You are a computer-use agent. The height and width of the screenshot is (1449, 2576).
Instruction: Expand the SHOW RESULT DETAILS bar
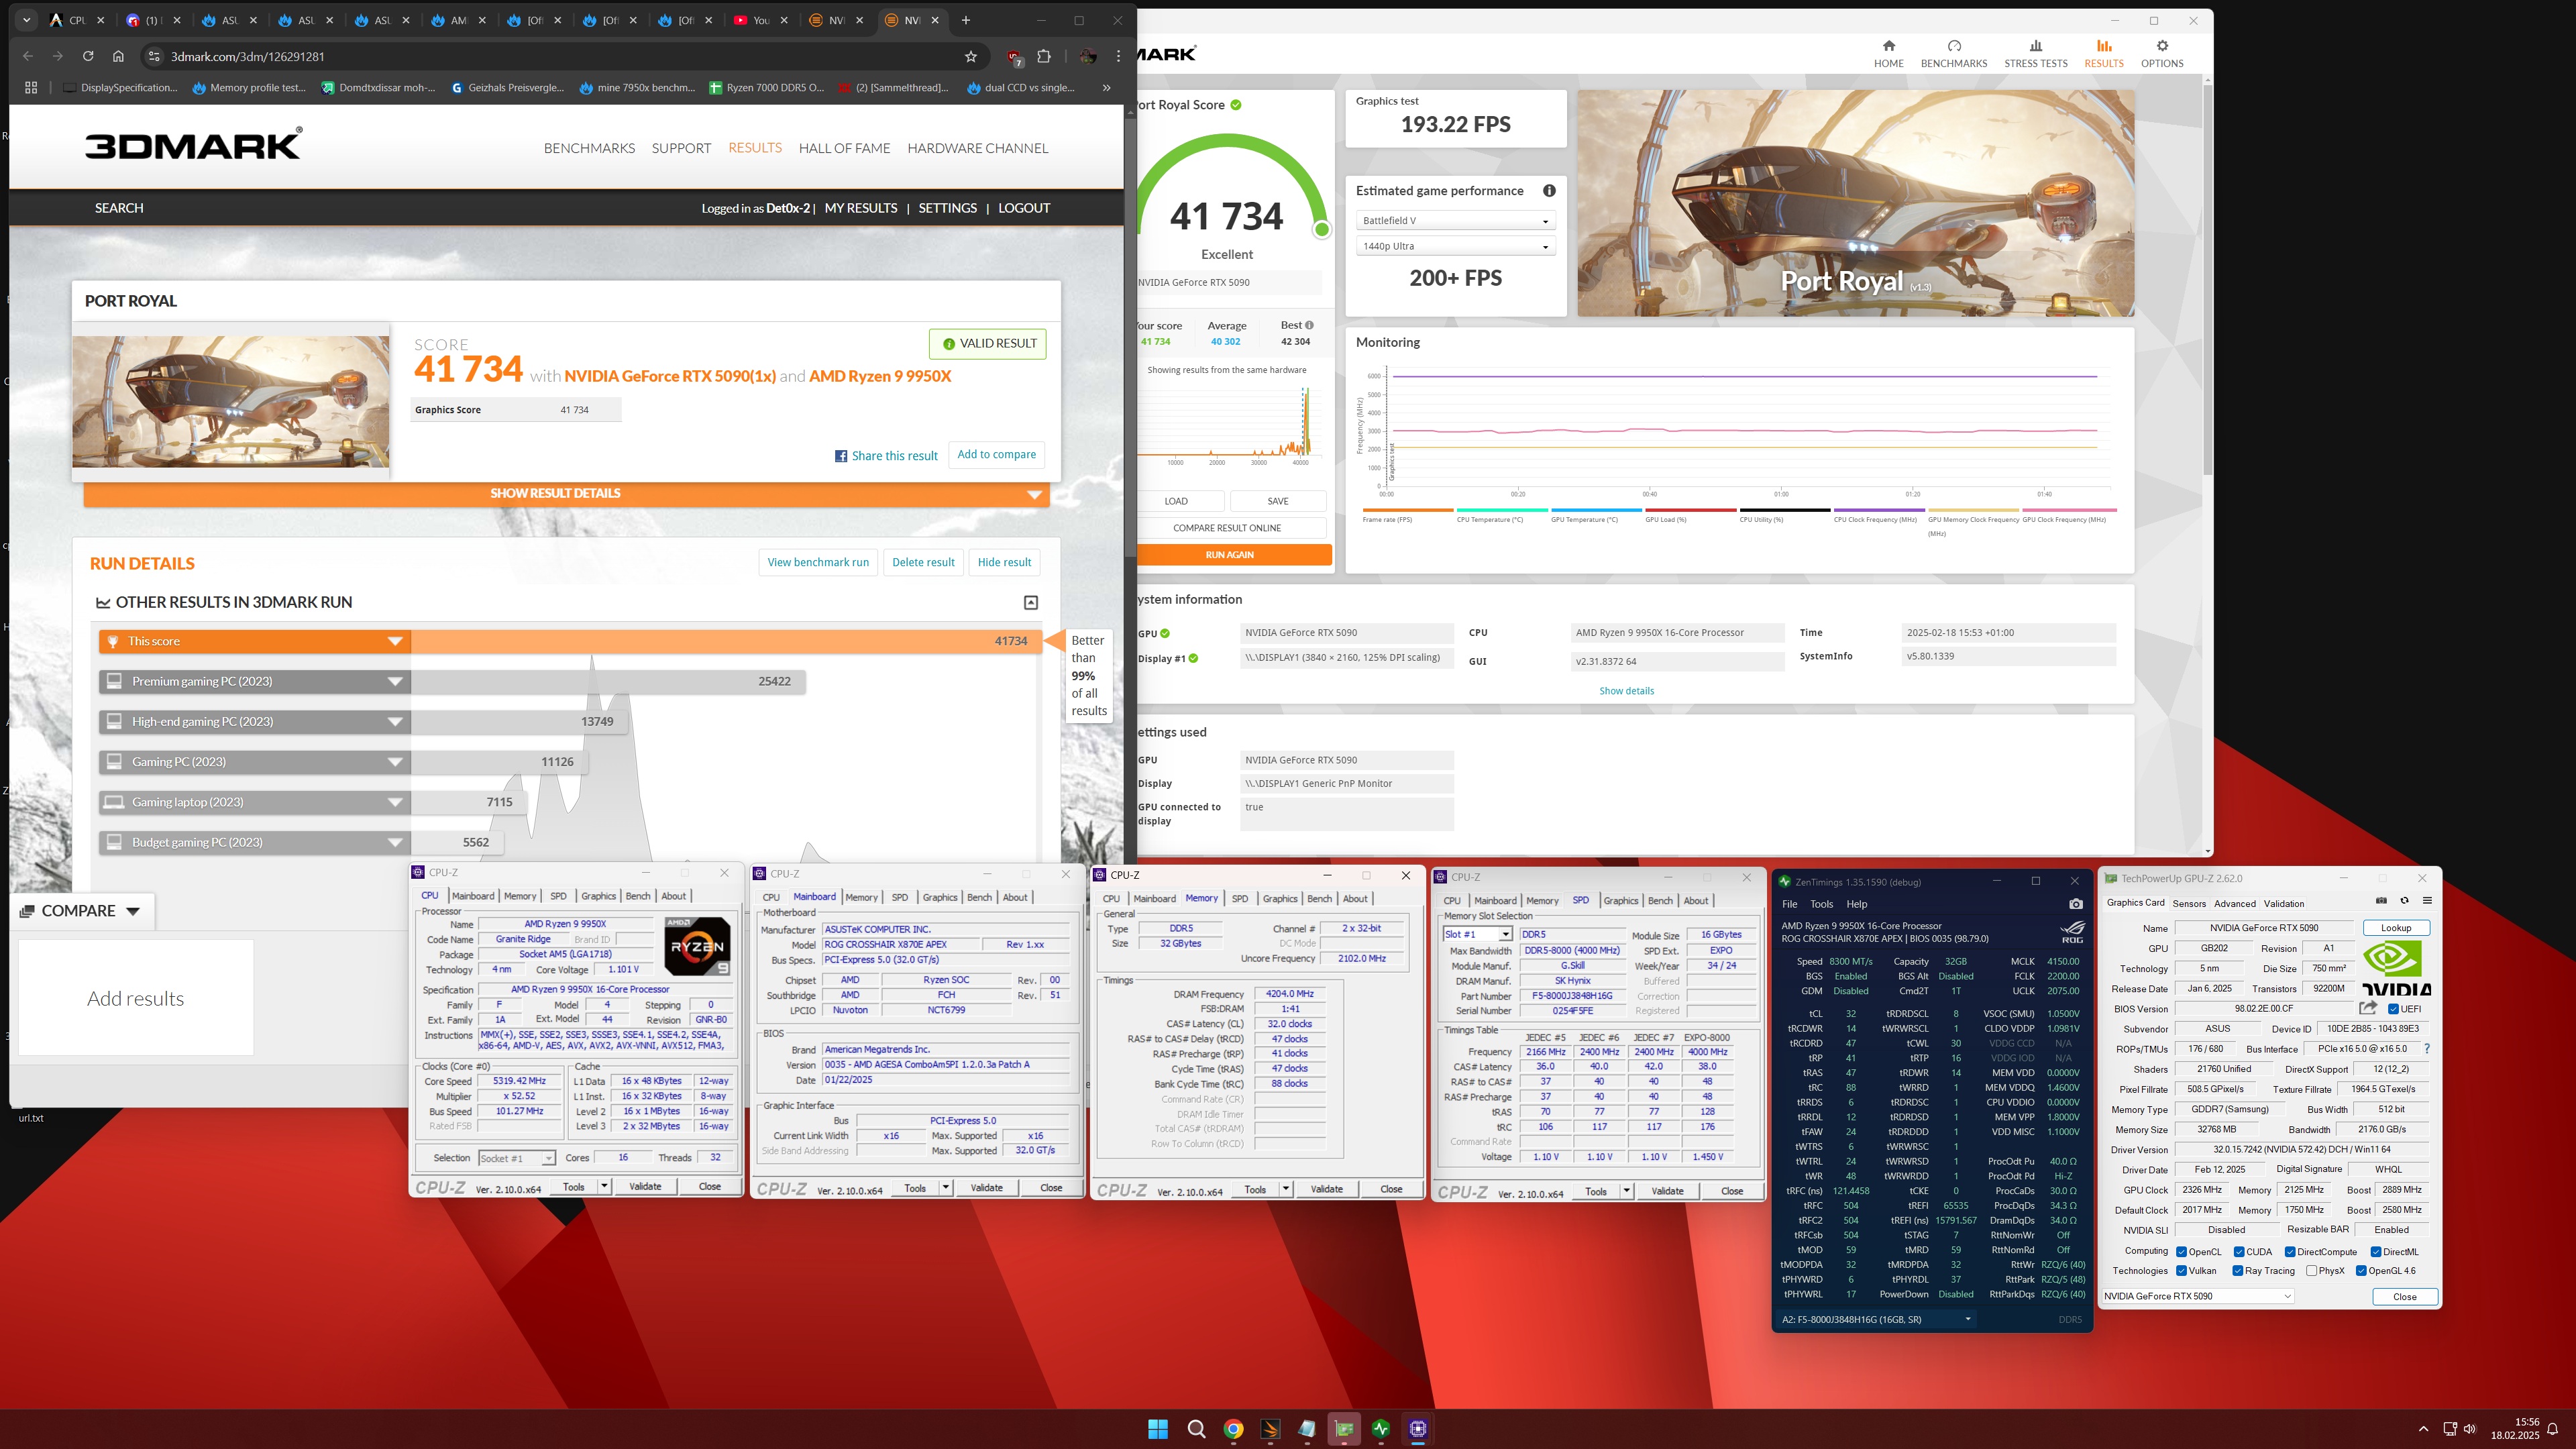pyautogui.click(x=566, y=493)
